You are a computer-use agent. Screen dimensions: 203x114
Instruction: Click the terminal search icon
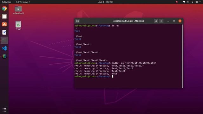pyautogui.click(x=156, y=21)
